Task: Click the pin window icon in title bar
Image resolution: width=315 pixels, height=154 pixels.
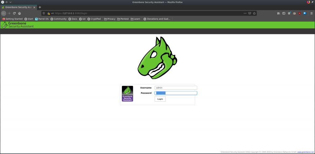Action: (313, 2)
